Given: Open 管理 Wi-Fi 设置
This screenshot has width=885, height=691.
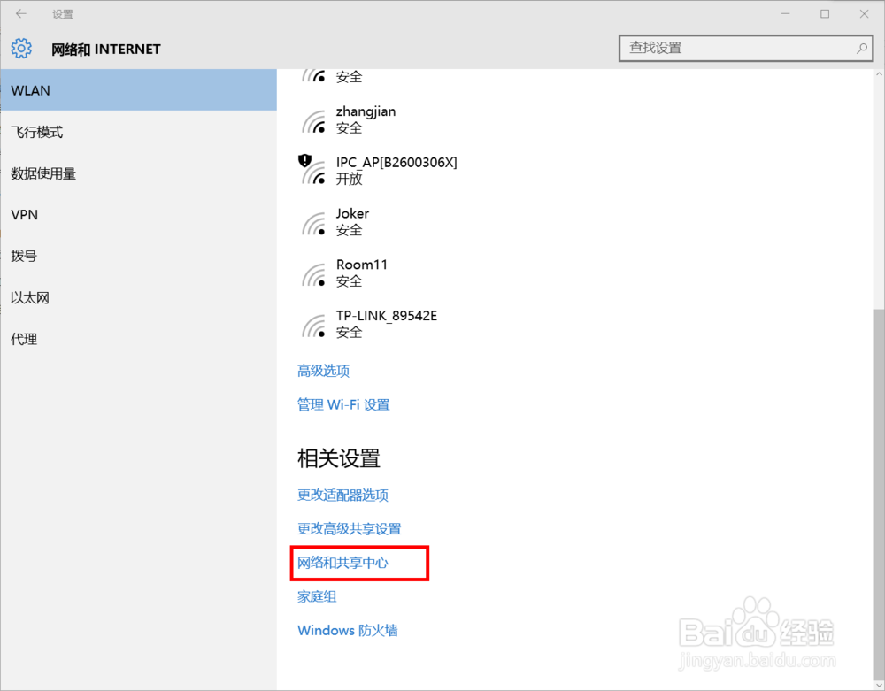Looking at the screenshot, I should pos(343,404).
